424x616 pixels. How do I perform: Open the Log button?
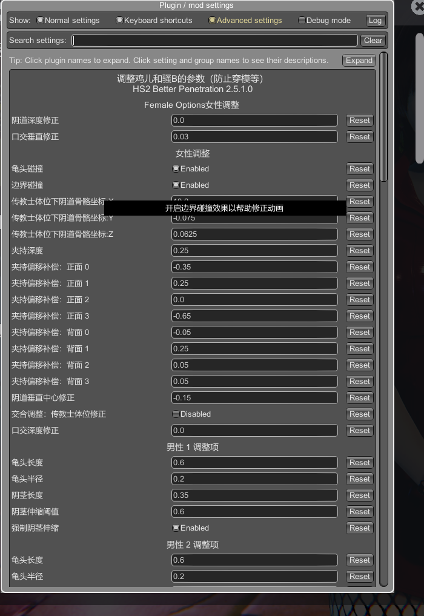click(375, 21)
